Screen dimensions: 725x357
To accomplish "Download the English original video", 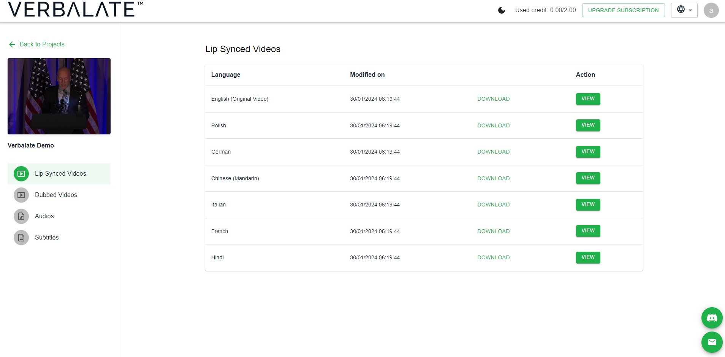I will coord(493,99).
